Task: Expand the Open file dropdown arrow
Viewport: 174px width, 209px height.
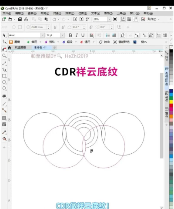Action: [x=14, y=19]
